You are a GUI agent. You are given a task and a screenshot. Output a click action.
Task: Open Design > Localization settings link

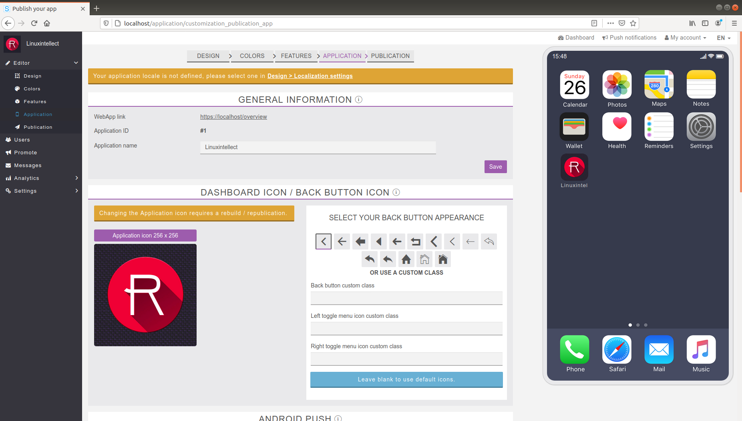click(x=310, y=76)
